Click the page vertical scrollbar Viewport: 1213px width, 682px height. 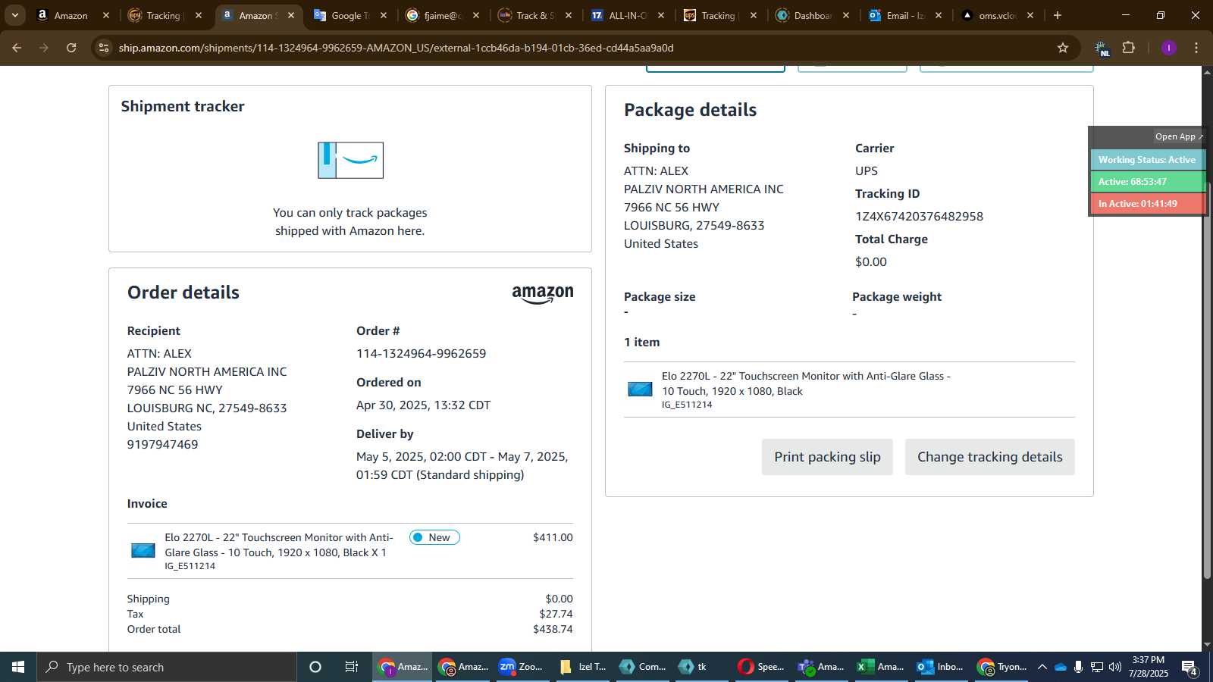(1207, 379)
